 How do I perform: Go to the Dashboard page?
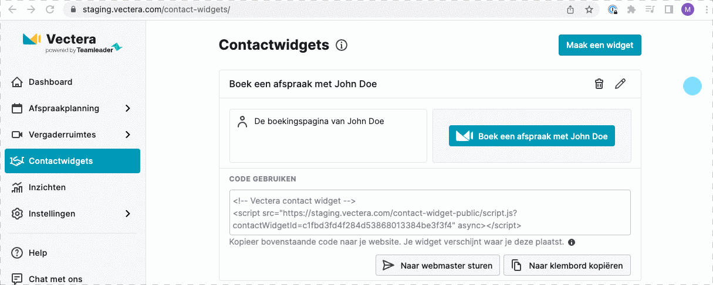50,82
